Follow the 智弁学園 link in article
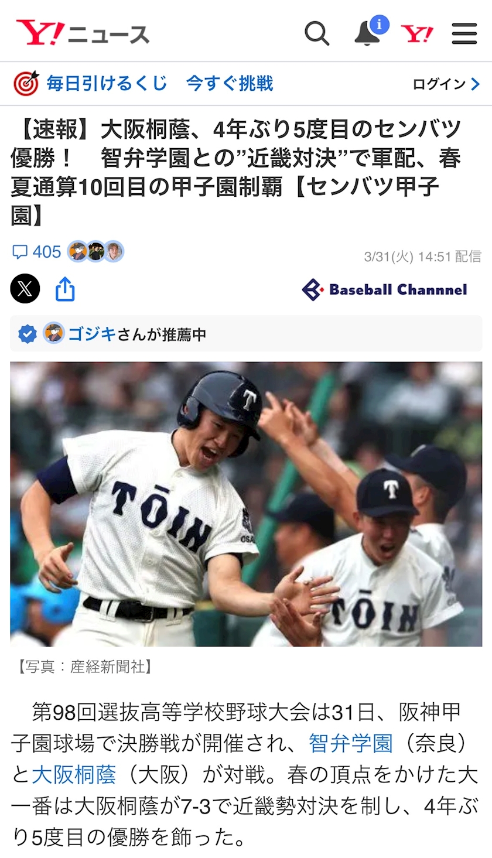Viewport: 492px width, 858px height. [x=351, y=743]
